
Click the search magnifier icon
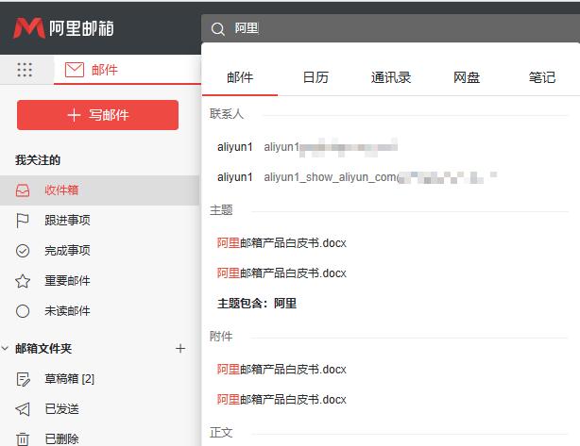pyautogui.click(x=218, y=29)
